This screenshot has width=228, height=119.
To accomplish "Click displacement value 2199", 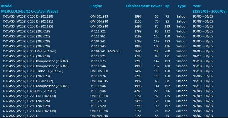I will (x=138, y=36).
